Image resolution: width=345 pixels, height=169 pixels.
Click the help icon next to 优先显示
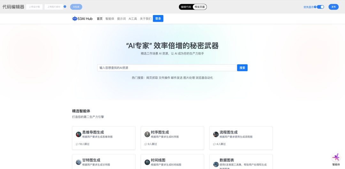point(315,7)
